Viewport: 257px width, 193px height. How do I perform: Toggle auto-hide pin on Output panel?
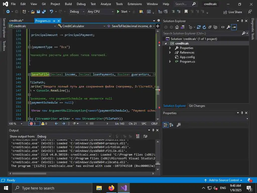[x=153, y=130]
